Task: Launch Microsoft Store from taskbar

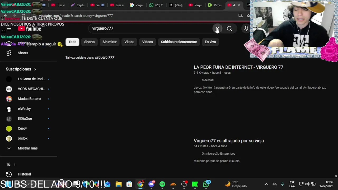Action: tap(129, 184)
